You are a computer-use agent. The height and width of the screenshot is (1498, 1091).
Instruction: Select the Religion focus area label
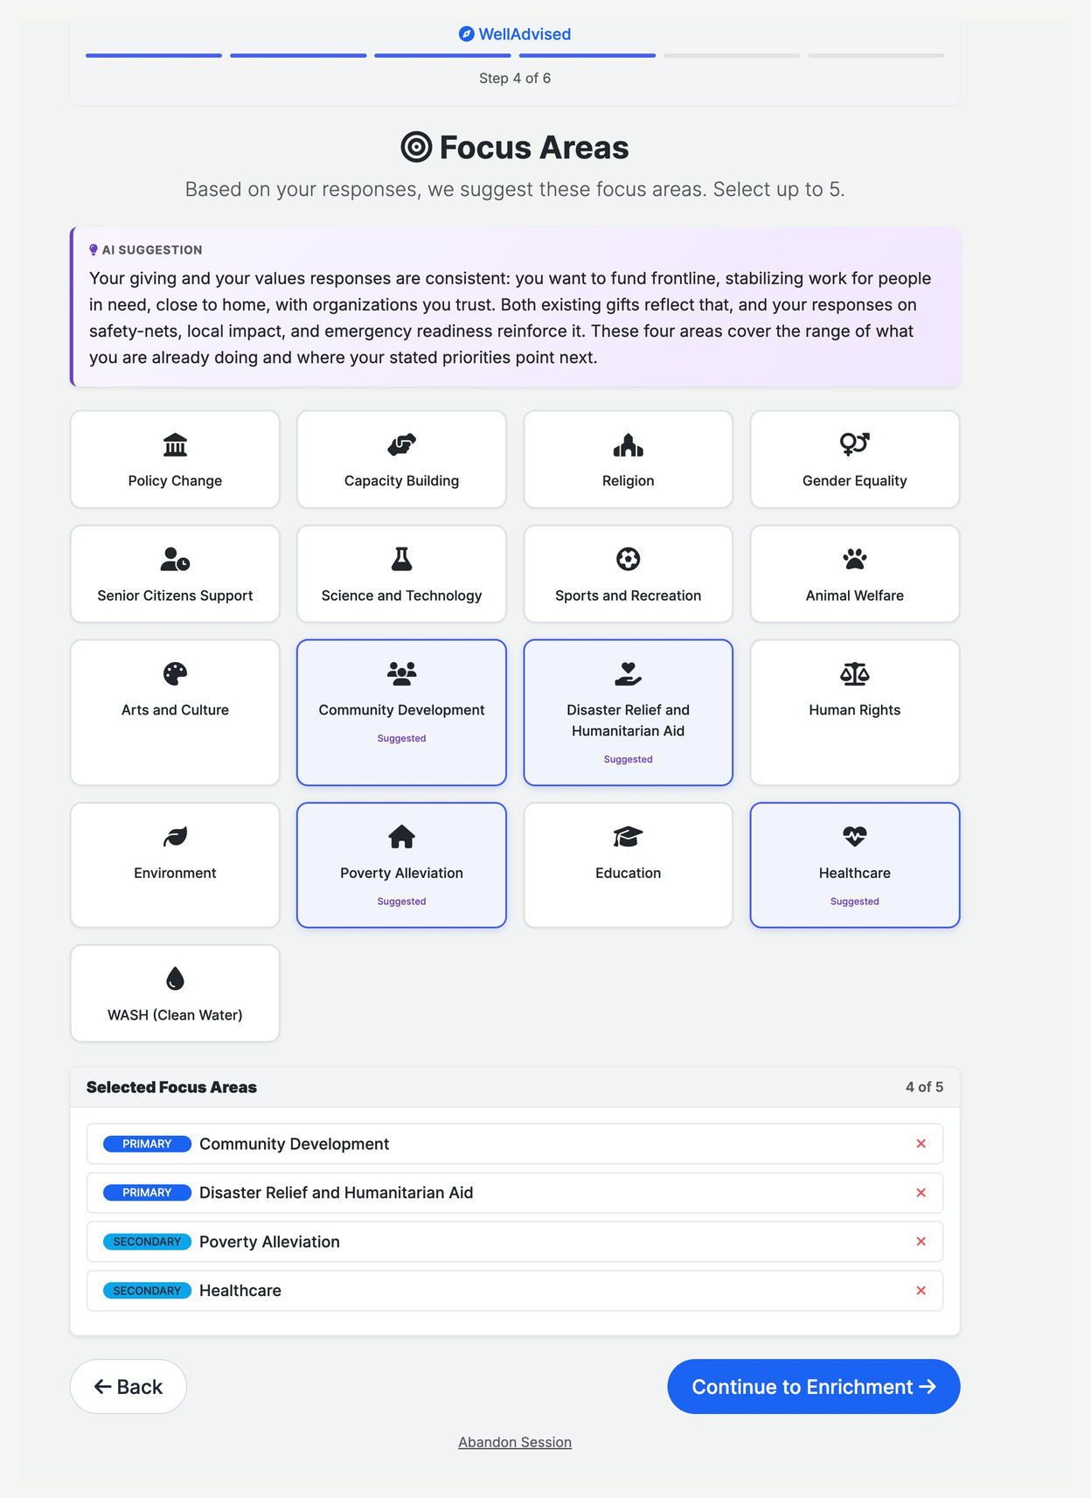tap(628, 481)
